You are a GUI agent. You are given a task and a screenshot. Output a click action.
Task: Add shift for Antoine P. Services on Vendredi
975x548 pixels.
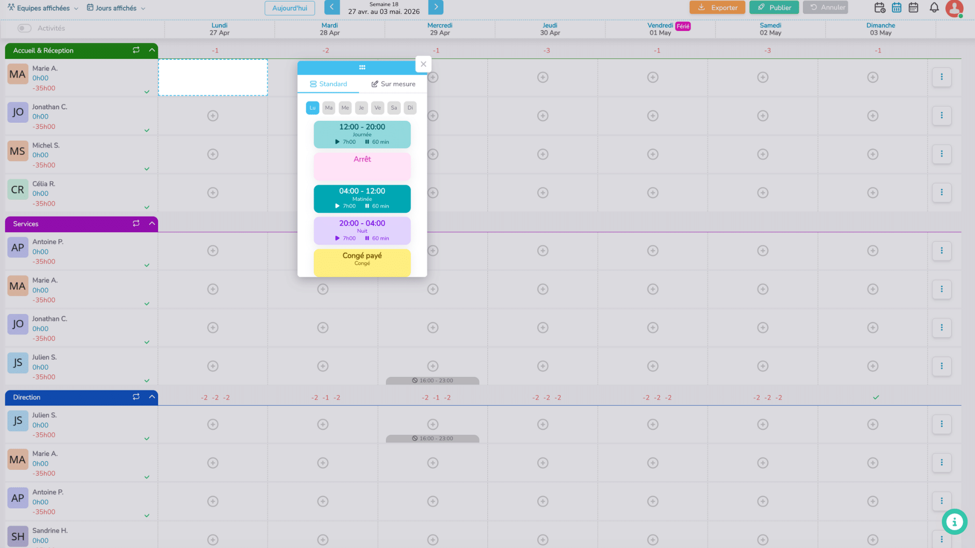653,251
